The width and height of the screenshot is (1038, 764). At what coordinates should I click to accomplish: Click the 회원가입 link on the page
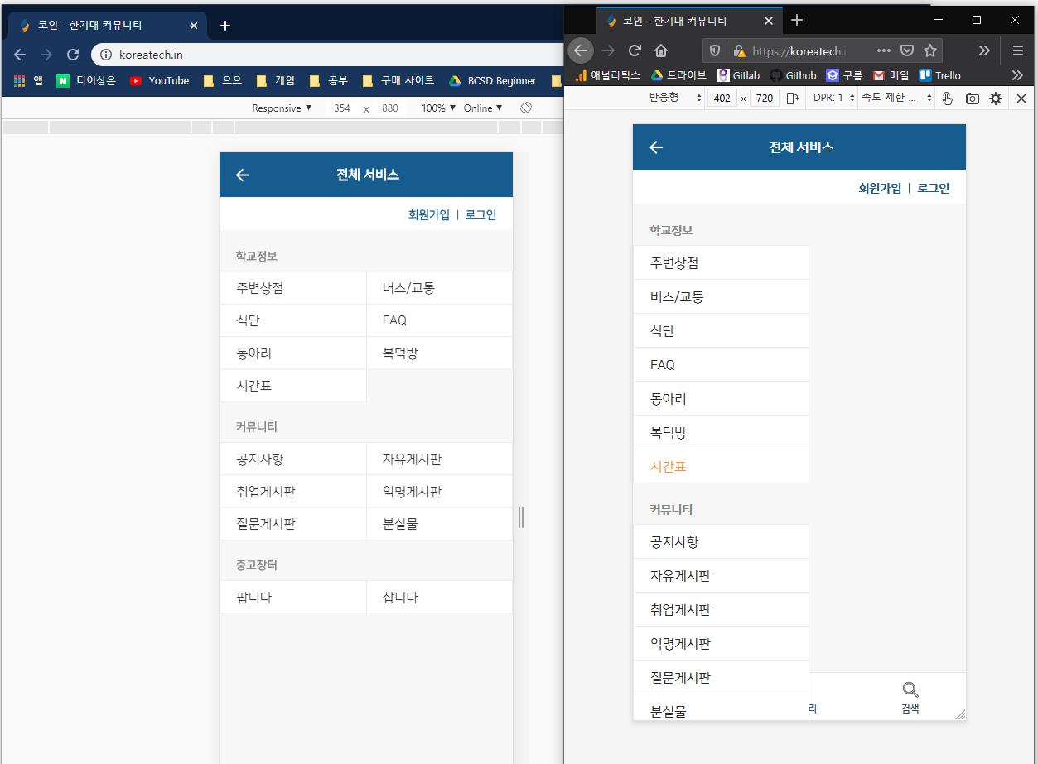click(878, 187)
